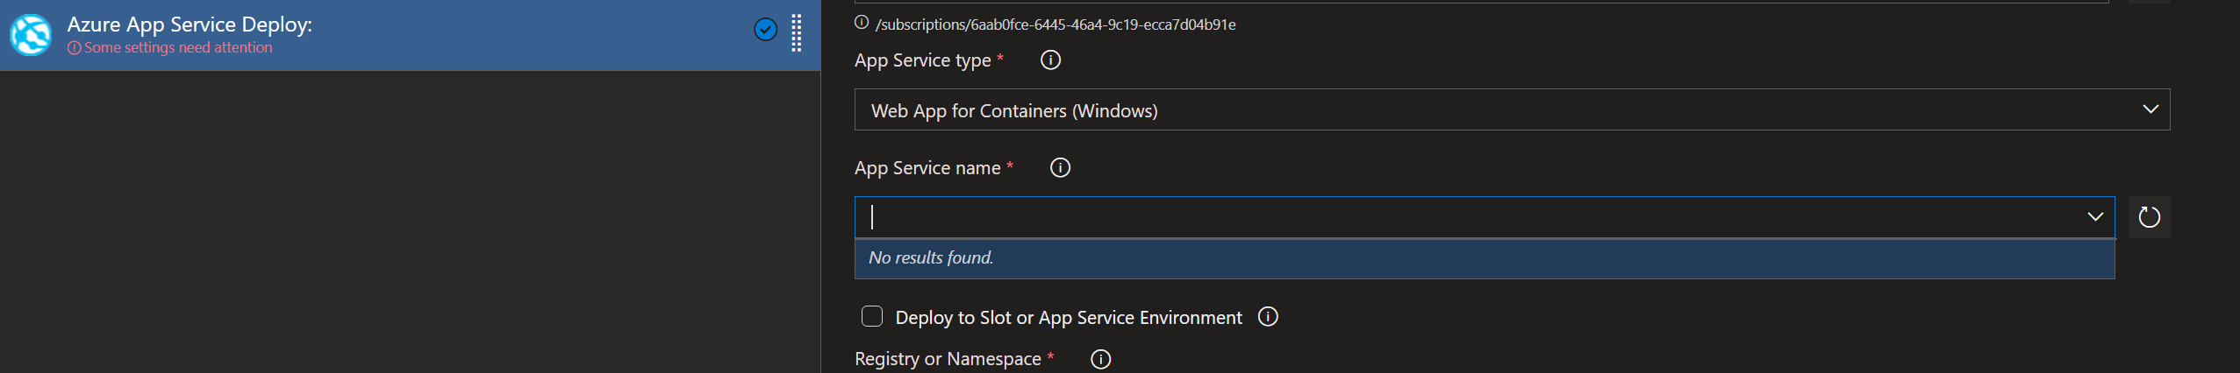Refresh the App Service name list
The image size is (2240, 373).
point(2150,217)
